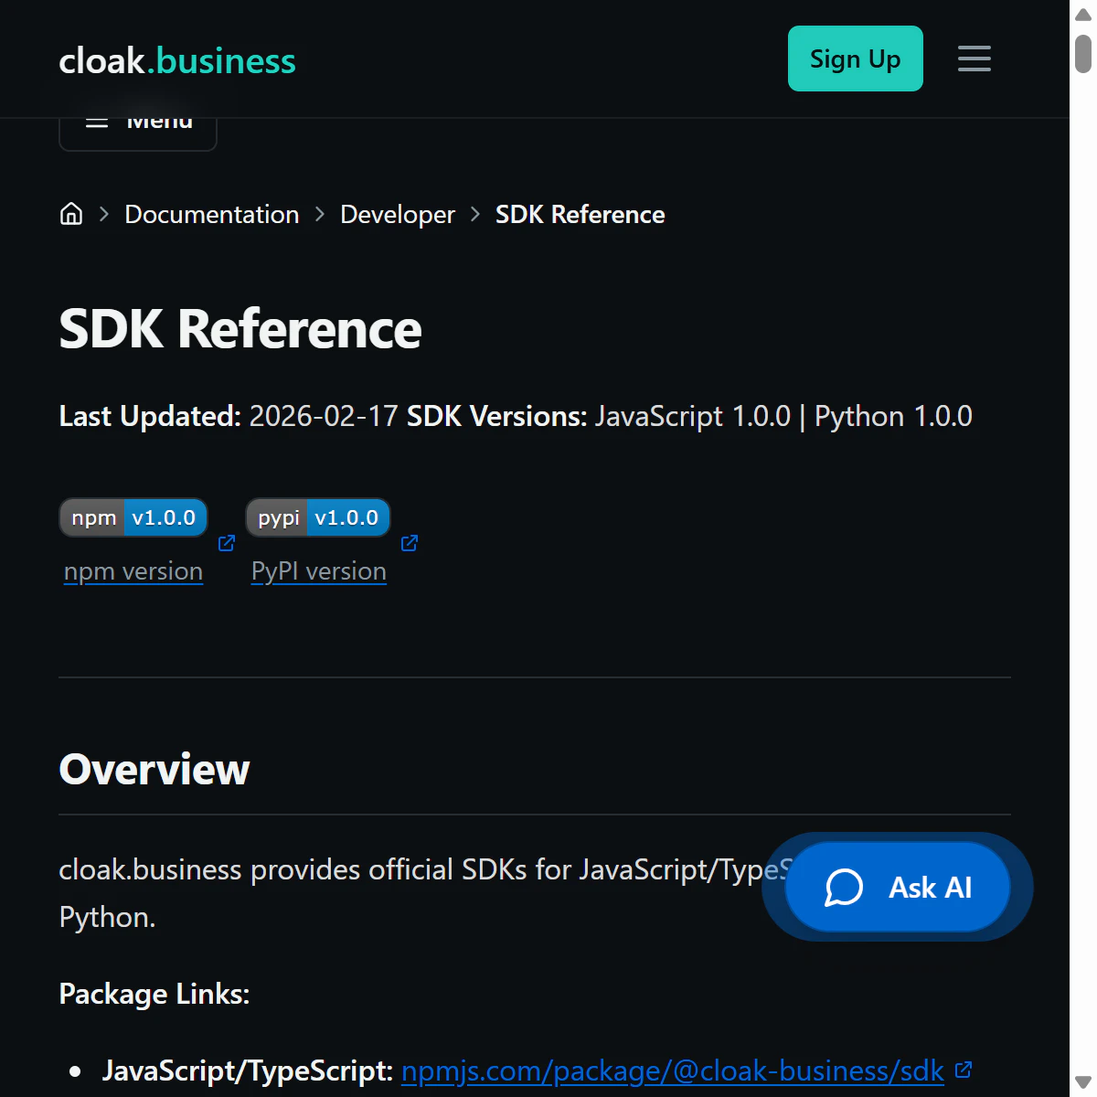Click the npm v1.0.0 badge
Image resolution: width=1097 pixels, height=1097 pixels.
coord(133,517)
